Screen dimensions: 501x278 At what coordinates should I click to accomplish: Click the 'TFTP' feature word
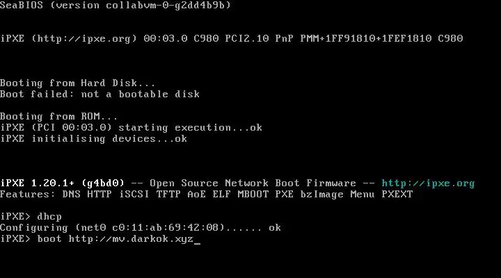[x=168, y=194]
